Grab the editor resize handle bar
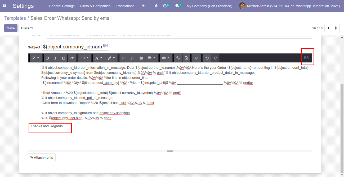The height and width of the screenshot is (177, 344). tap(170, 151)
